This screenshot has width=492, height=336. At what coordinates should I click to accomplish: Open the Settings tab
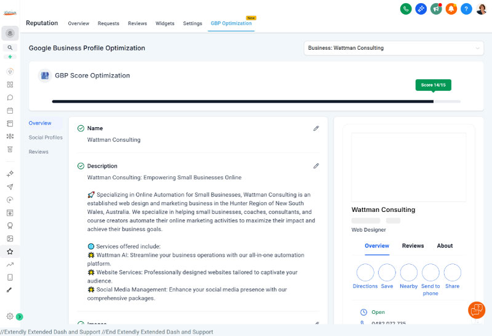point(192,23)
